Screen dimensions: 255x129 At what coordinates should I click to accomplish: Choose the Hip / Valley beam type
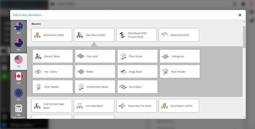(x=53, y=71)
